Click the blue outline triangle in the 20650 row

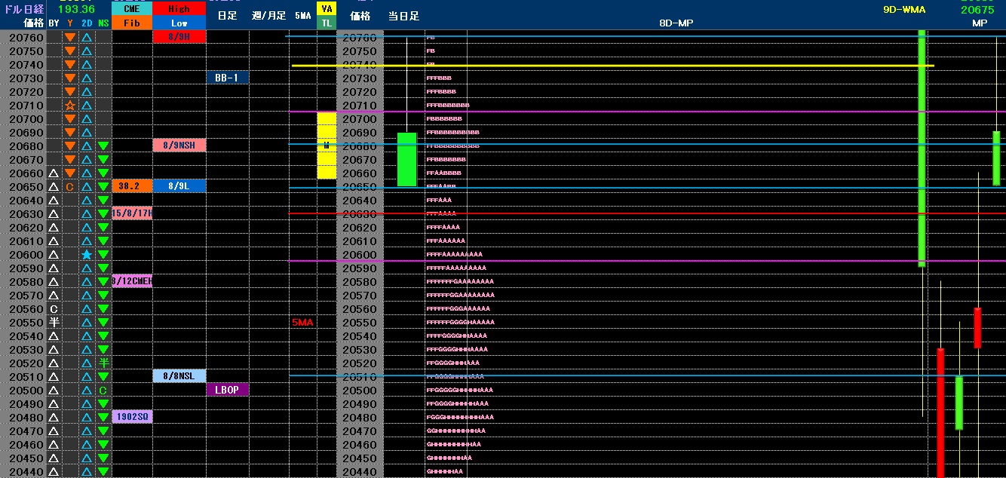[87, 187]
